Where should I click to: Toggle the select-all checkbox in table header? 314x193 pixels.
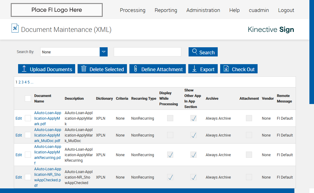tap(28, 98)
